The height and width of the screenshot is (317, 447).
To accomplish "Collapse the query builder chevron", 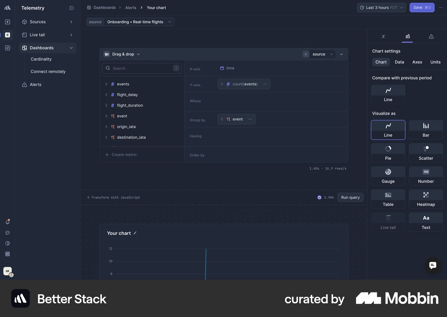I will pyautogui.click(x=341, y=54).
